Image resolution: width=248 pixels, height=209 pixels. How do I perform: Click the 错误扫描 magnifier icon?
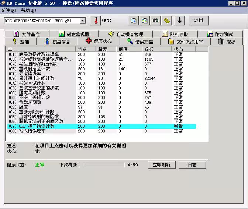click(x=130, y=41)
